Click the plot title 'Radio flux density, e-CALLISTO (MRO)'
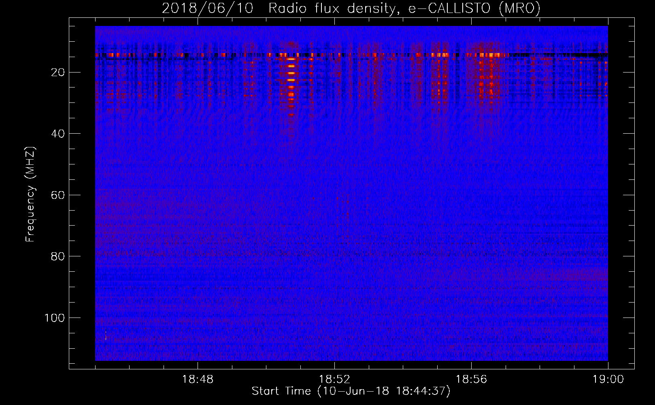 404,8
